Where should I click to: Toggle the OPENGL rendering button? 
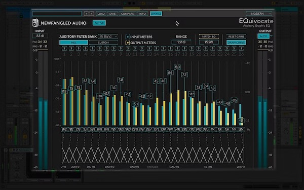[x=156, y=14]
